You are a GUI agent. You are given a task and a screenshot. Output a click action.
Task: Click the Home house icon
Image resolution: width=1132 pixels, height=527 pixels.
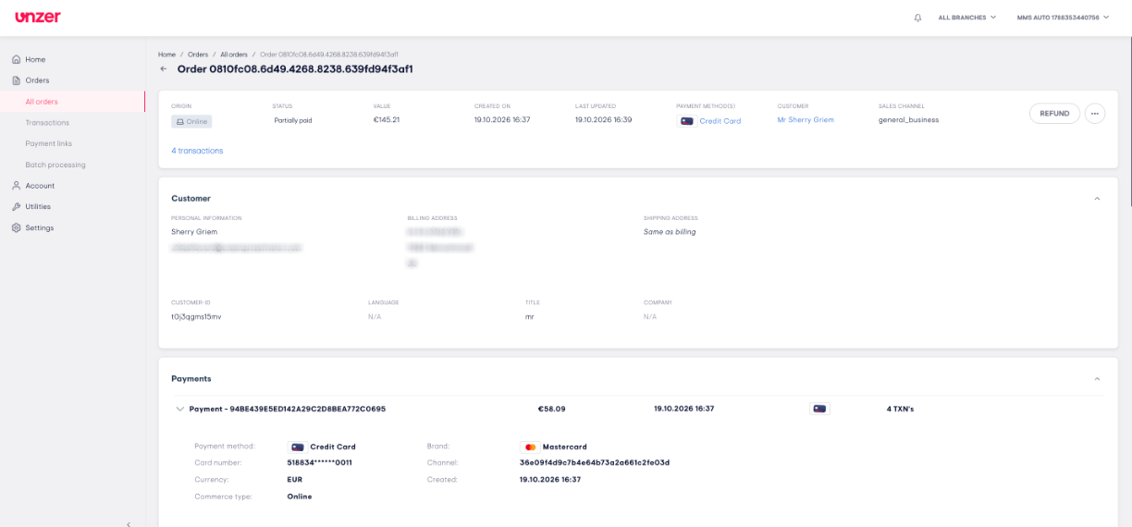17,59
